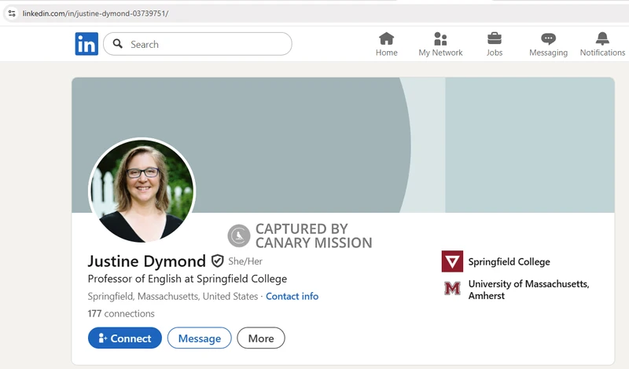Open Justine Dymond's profile photo

click(x=142, y=192)
